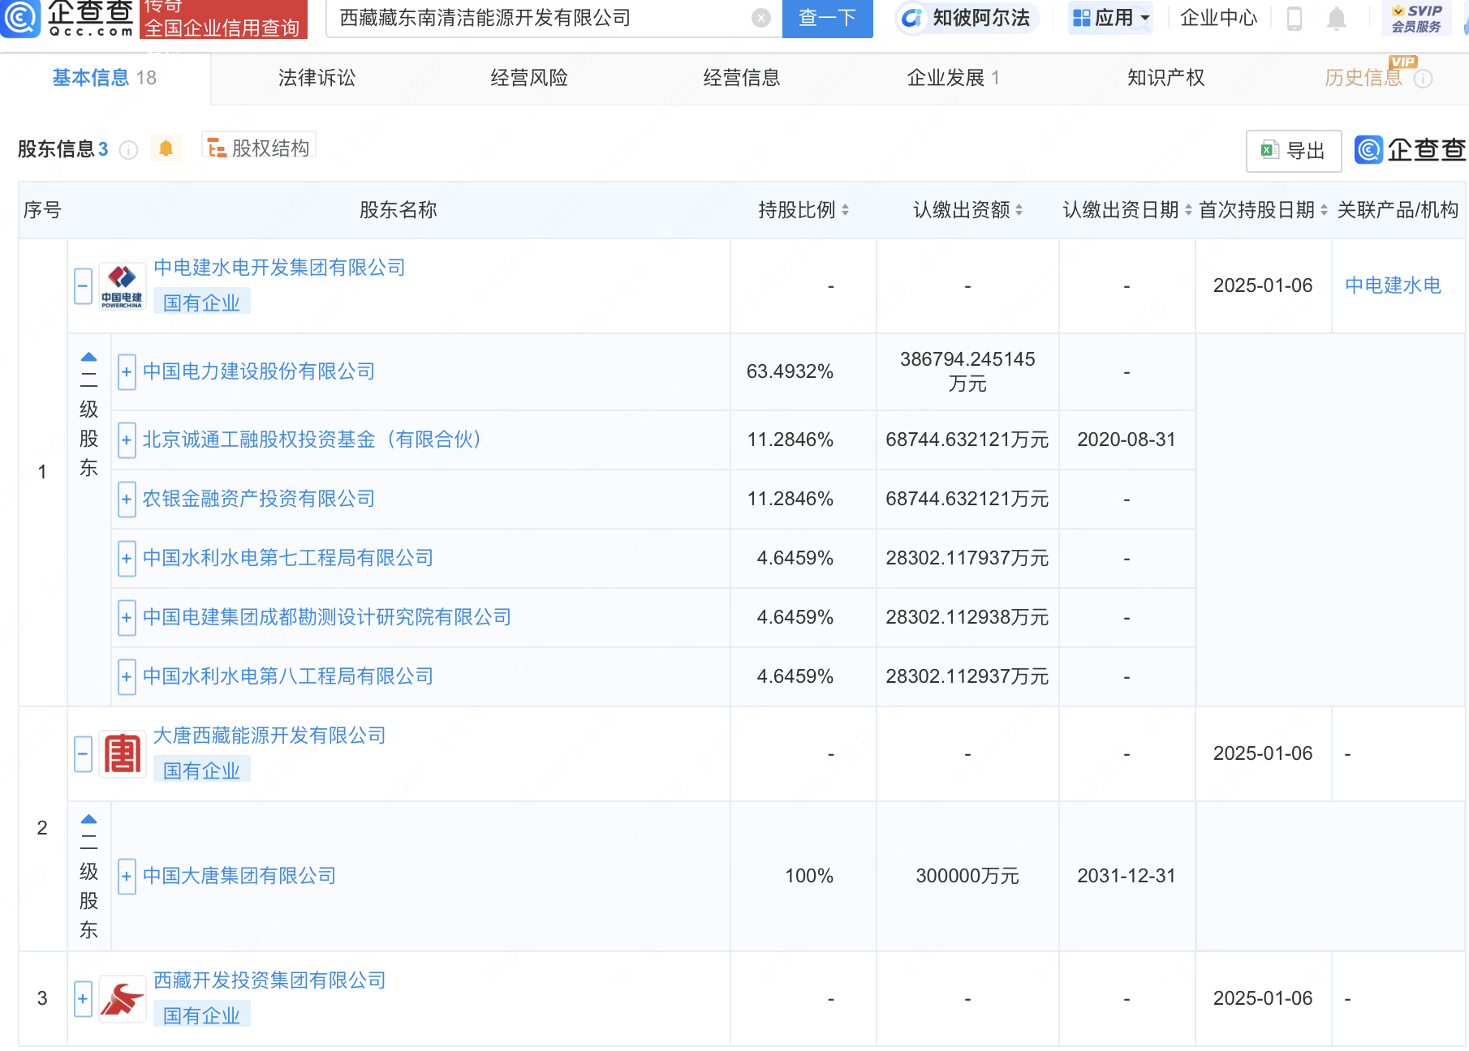Screen dimensions: 1469x1051
Task: Expand 中国水利水电第八工程局 row
Action: (127, 677)
